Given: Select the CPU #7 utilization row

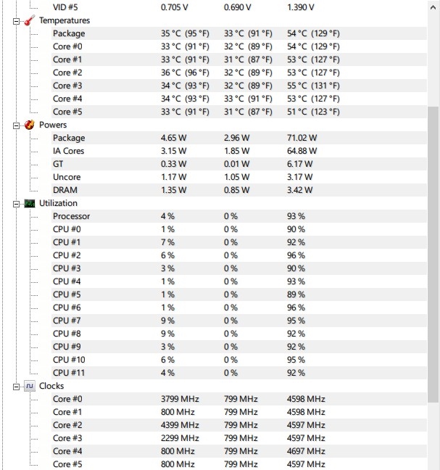Looking at the screenshot, I should coord(238,321).
